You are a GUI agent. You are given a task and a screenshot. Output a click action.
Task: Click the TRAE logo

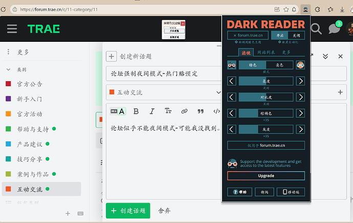coord(43,29)
